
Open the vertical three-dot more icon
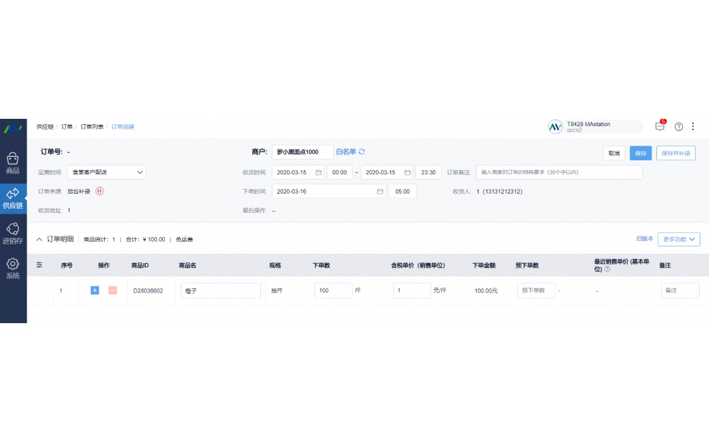click(694, 126)
